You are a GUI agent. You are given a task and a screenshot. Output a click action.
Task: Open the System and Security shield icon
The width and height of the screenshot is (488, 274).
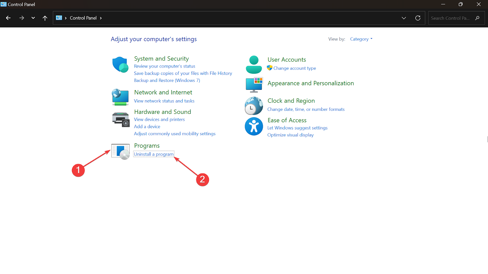[120, 65]
